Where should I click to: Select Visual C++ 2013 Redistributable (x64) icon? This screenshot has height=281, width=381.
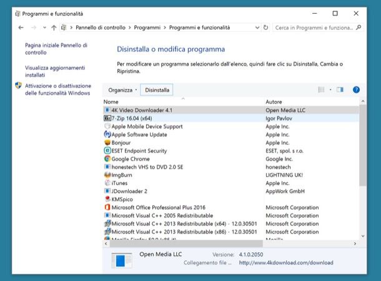[x=107, y=223]
